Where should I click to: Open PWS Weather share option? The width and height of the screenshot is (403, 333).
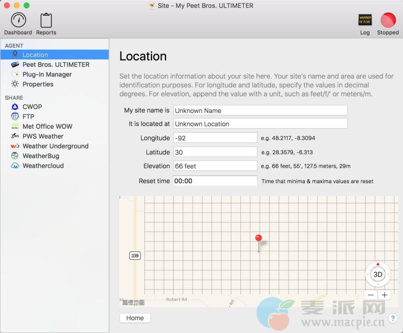43,136
